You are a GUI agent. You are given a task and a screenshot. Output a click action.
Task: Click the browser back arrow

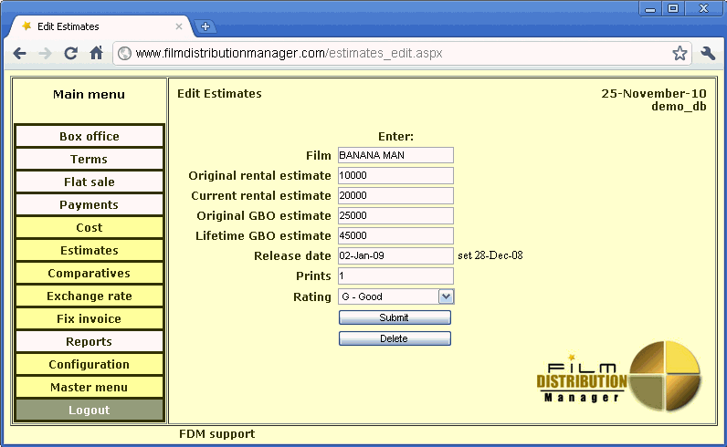[20, 54]
